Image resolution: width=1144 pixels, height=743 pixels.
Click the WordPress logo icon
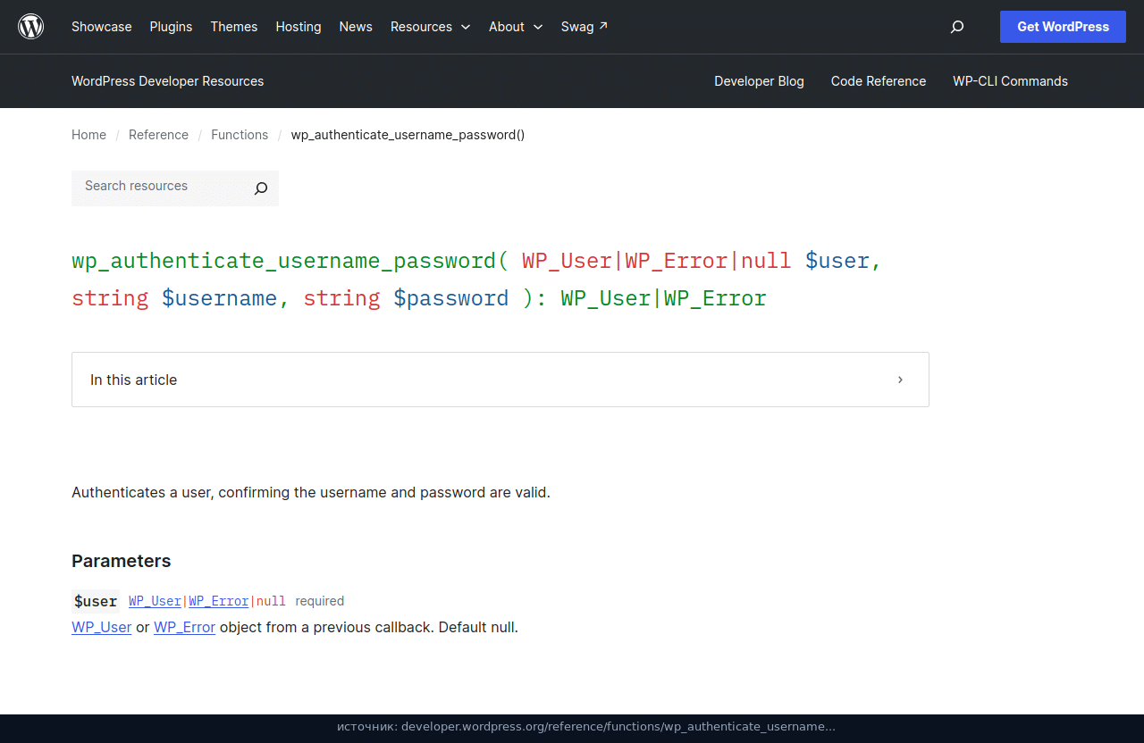click(31, 27)
